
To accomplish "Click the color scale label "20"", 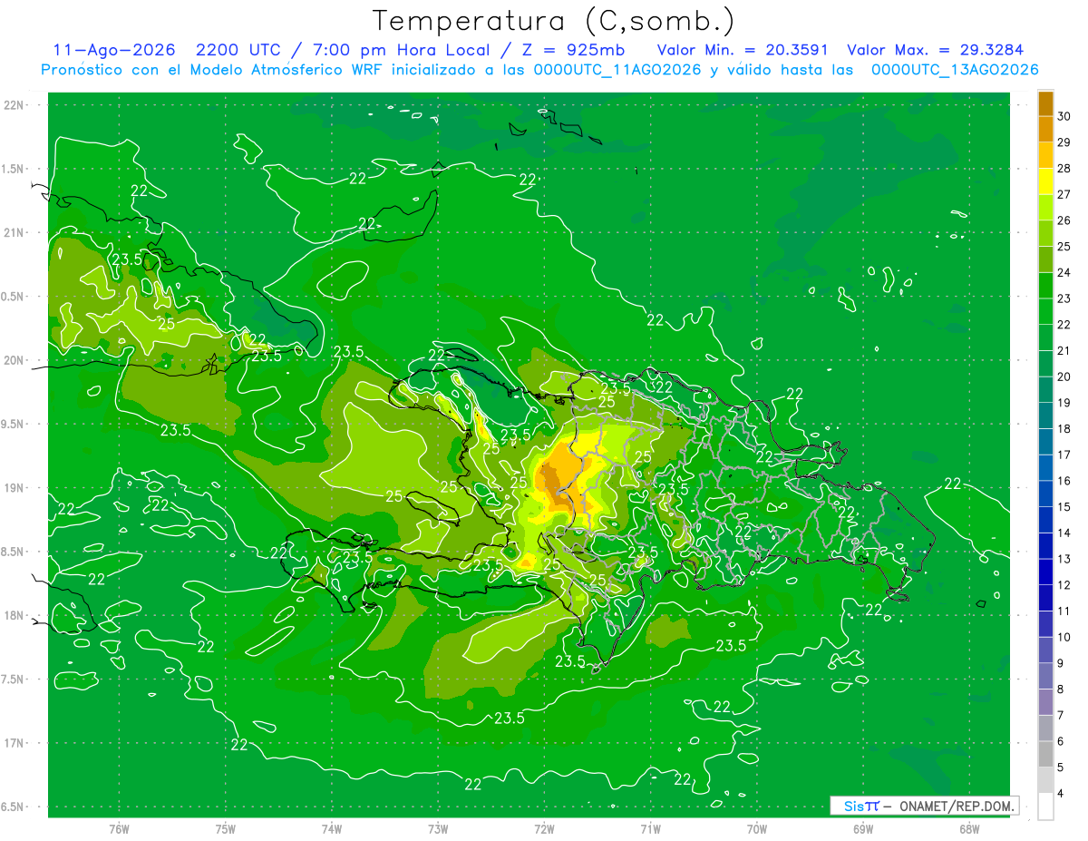I will (x=1064, y=376).
